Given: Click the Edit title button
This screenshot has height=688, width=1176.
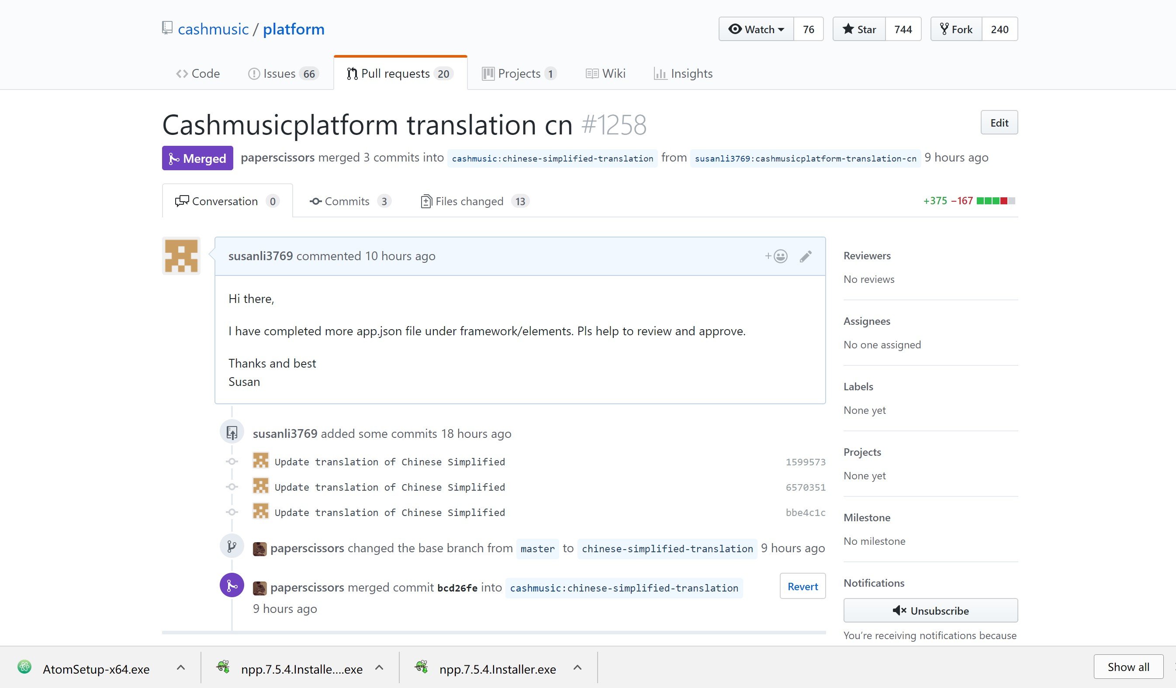Looking at the screenshot, I should (999, 123).
